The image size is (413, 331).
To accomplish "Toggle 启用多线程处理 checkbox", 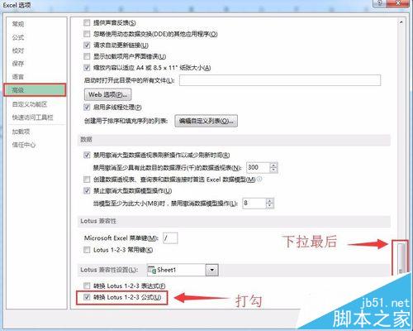I will (x=87, y=107).
